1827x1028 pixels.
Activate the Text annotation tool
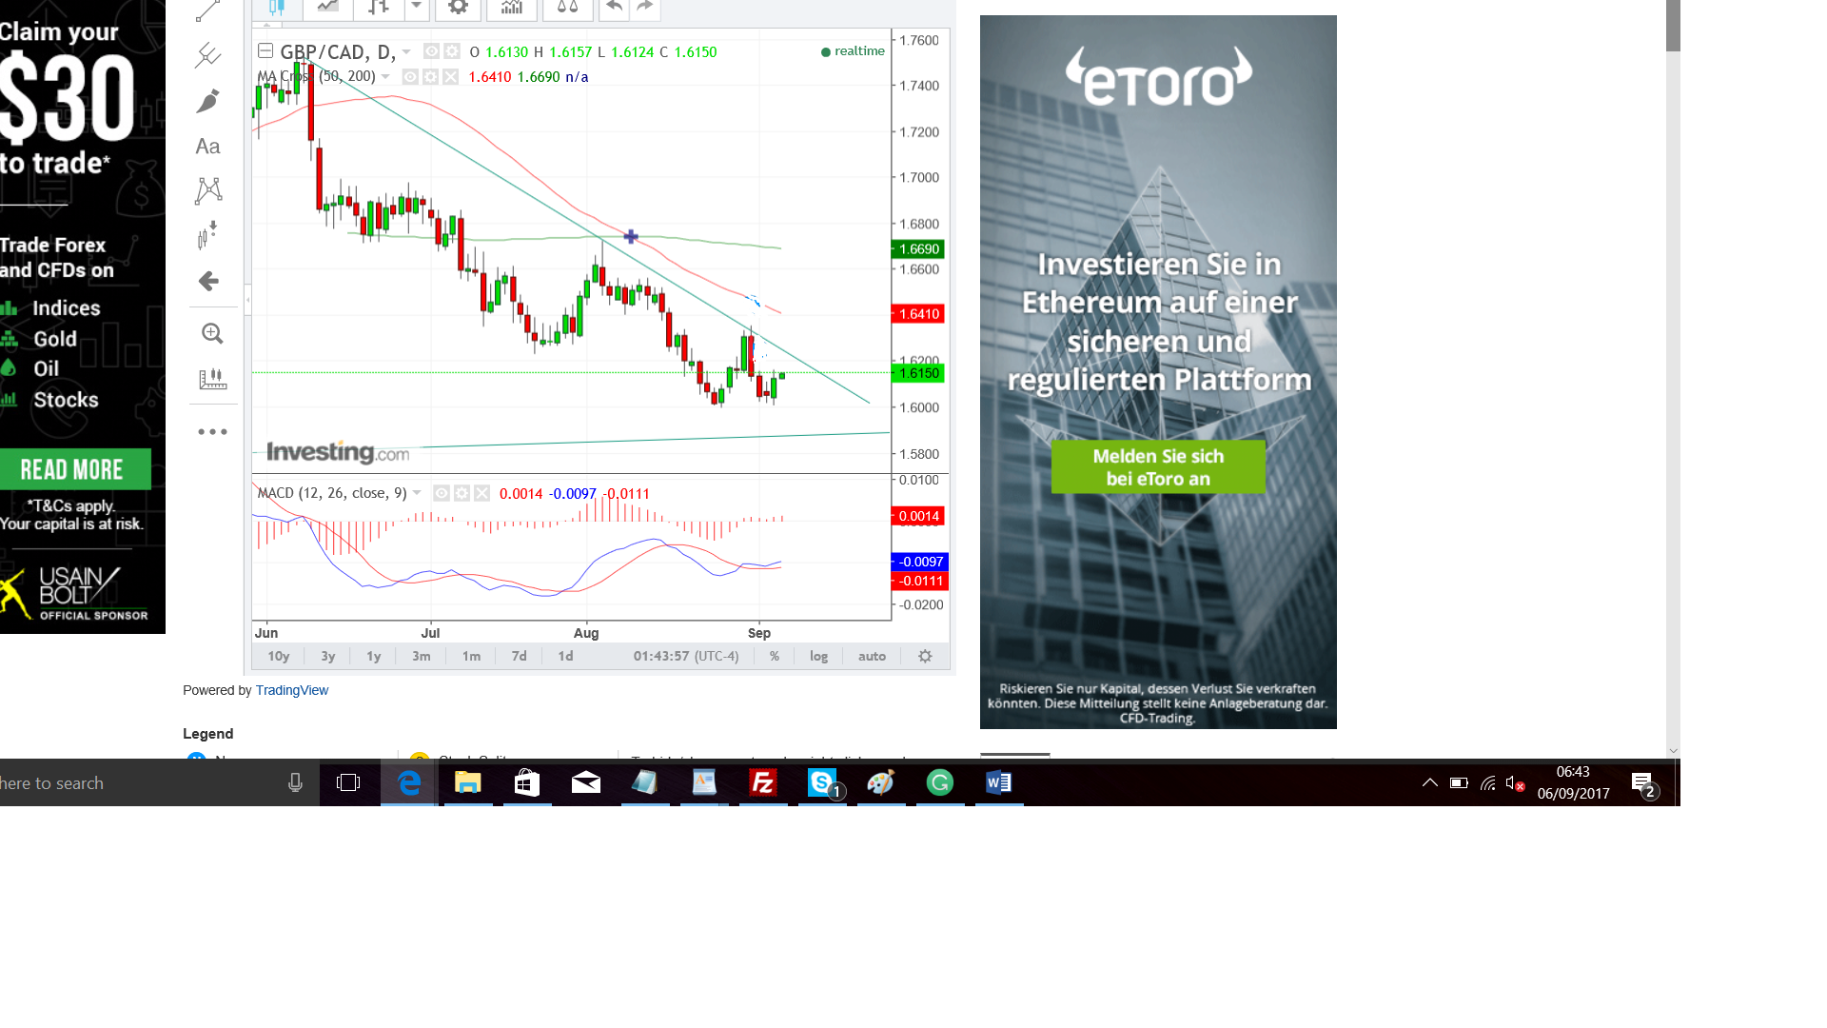coord(207,147)
